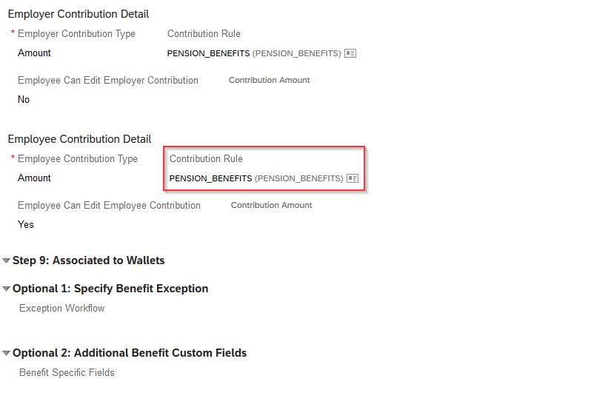
Task: Click employer contribution type value Amount
Action: pos(34,53)
